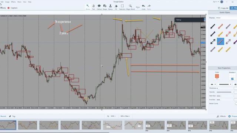237x133 pixels.
Task: Select the Selection tool
Action: click(x=122, y=7)
